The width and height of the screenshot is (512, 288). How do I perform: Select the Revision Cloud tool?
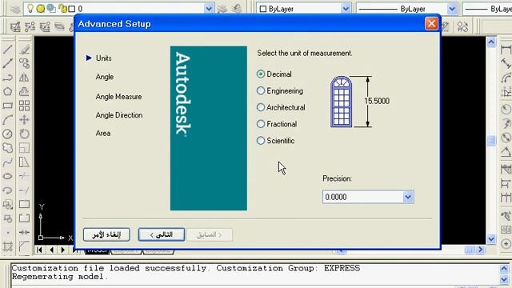8,148
